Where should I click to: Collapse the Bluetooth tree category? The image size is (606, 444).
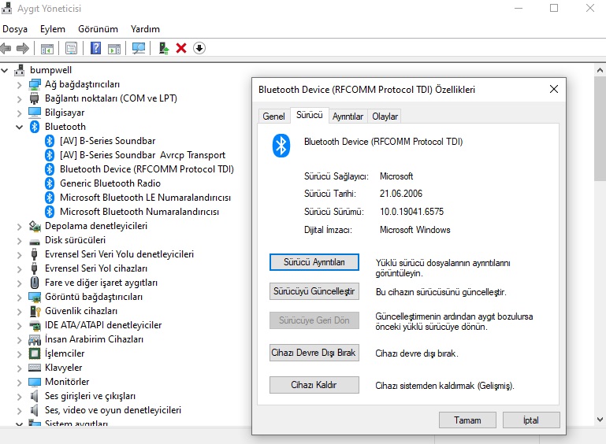(x=19, y=127)
